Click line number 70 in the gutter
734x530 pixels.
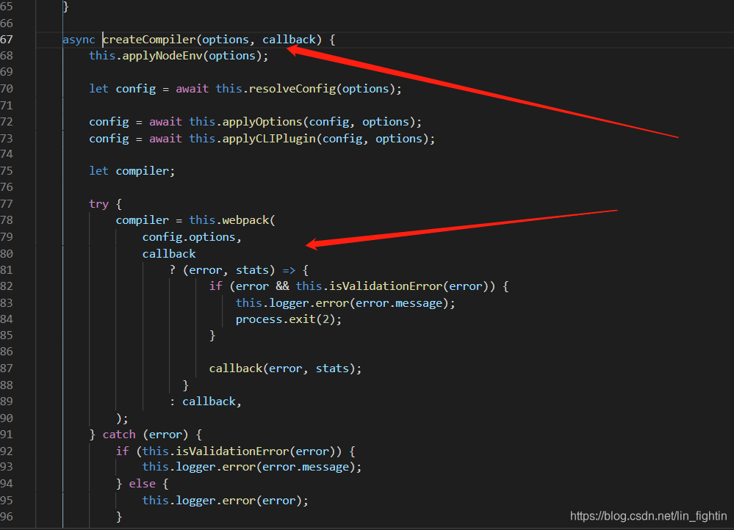pyautogui.click(x=7, y=89)
